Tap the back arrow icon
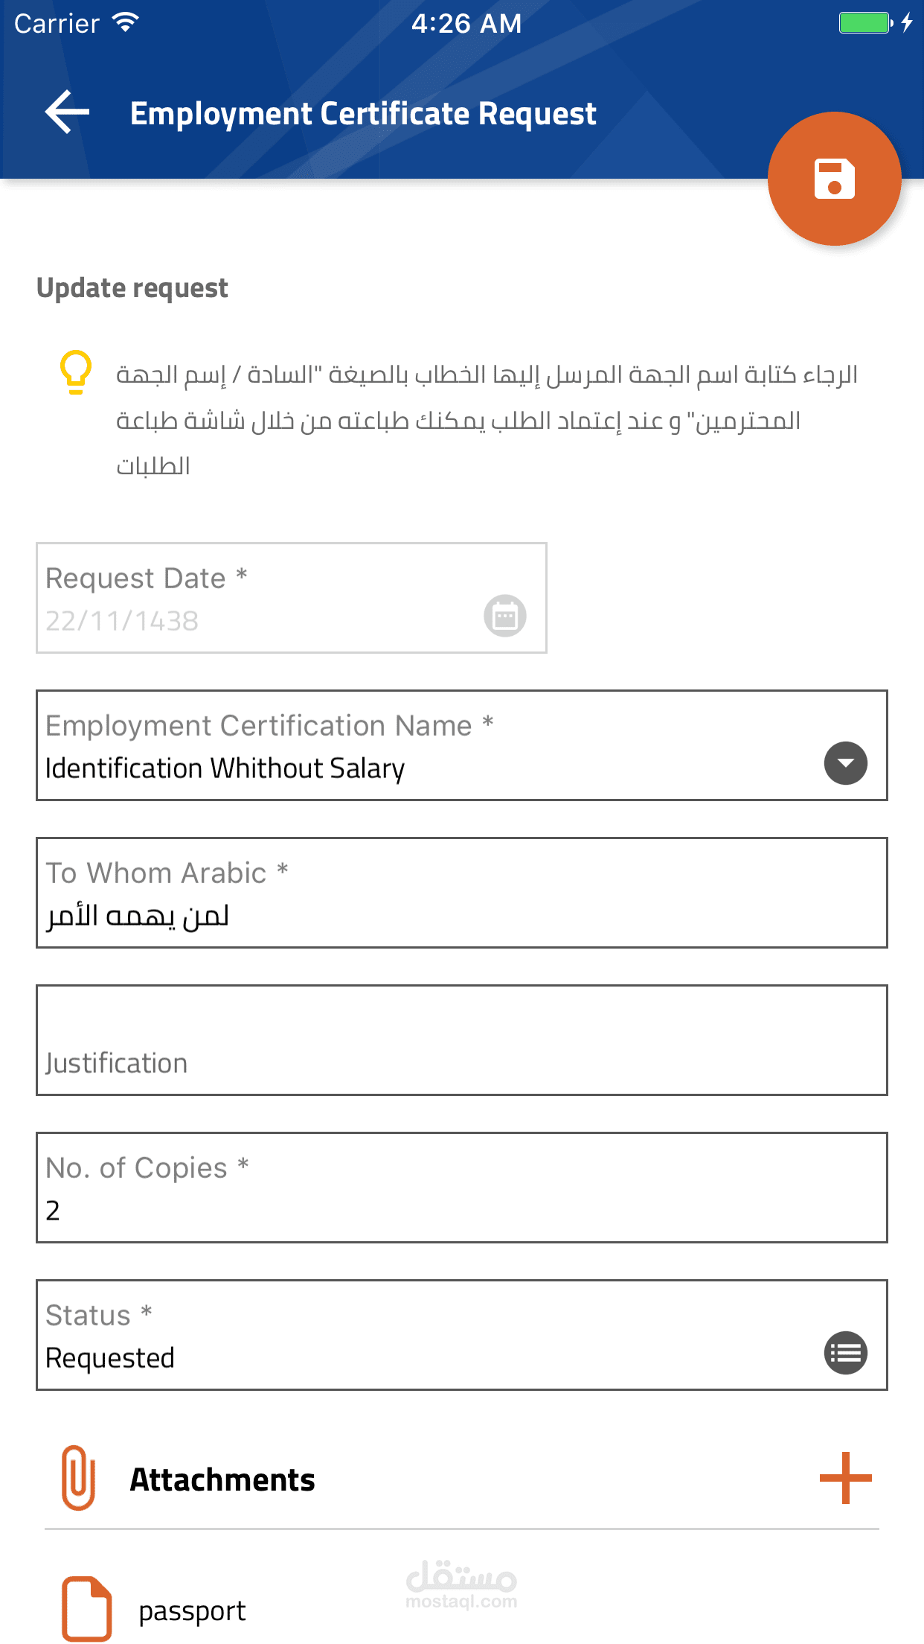The image size is (924, 1644). [68, 112]
